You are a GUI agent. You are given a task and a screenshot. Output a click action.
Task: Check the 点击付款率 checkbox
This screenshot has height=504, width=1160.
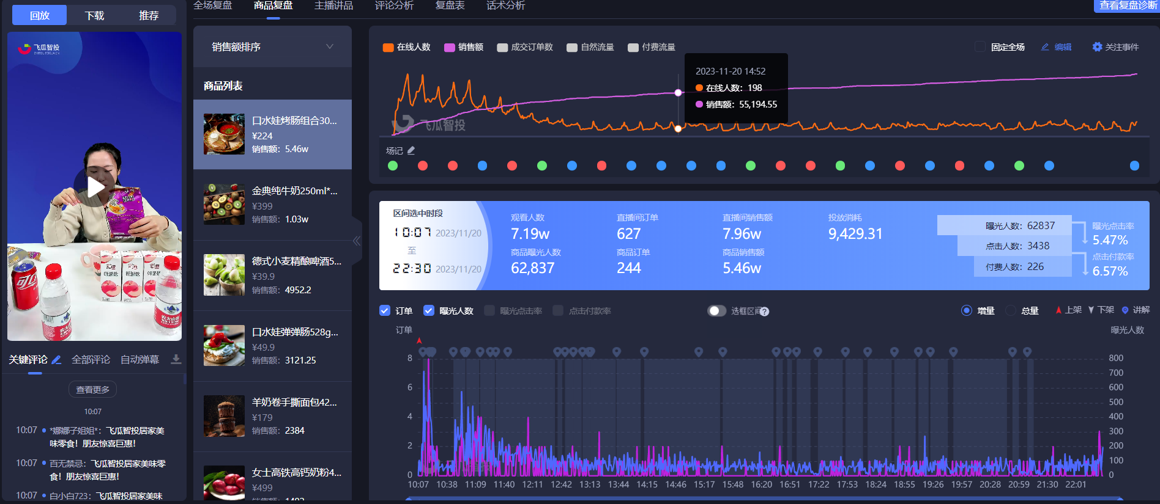point(558,310)
